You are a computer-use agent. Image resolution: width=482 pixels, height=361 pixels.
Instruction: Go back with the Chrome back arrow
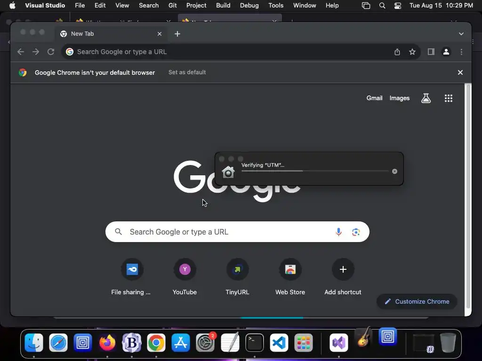point(21,52)
